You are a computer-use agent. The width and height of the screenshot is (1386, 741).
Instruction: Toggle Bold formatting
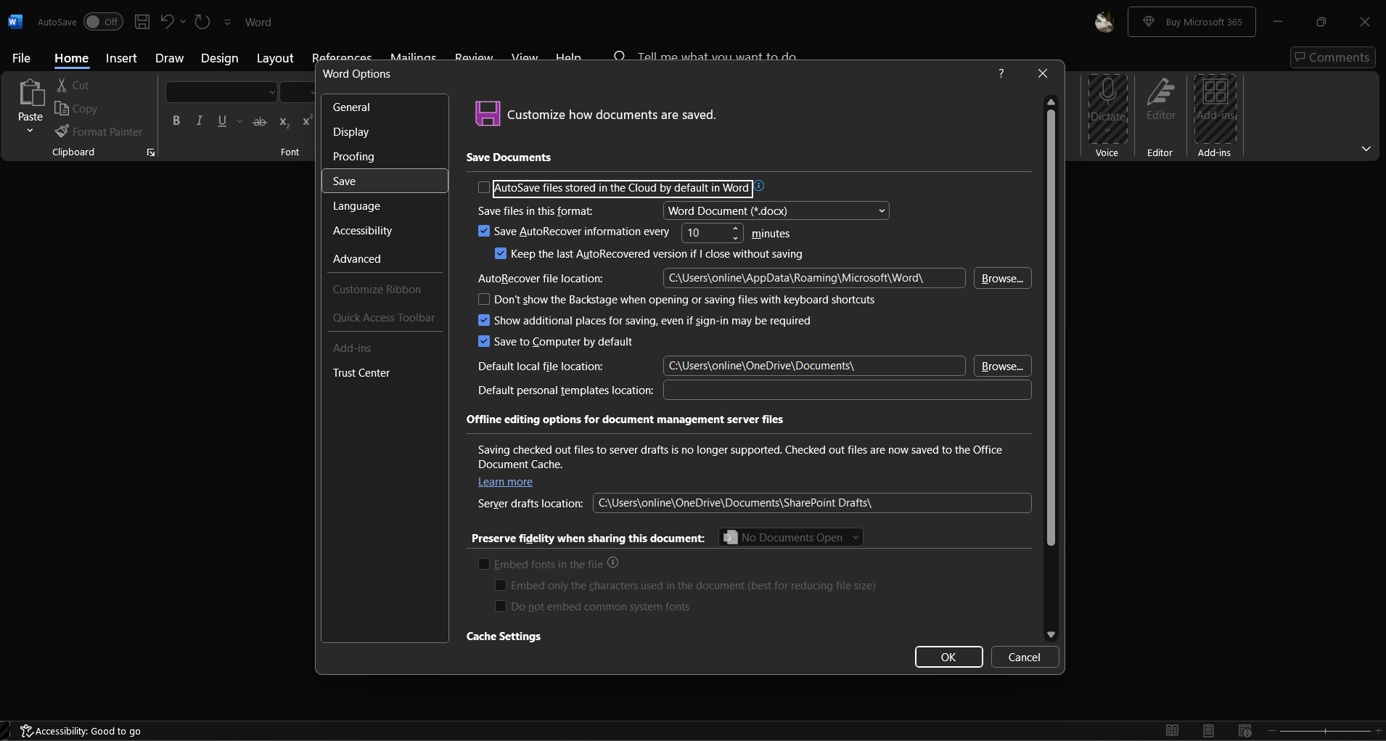(176, 121)
